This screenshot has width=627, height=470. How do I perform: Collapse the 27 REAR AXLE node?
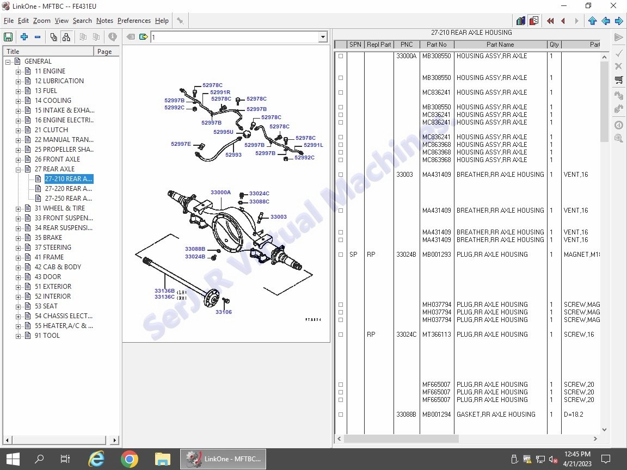click(18, 170)
